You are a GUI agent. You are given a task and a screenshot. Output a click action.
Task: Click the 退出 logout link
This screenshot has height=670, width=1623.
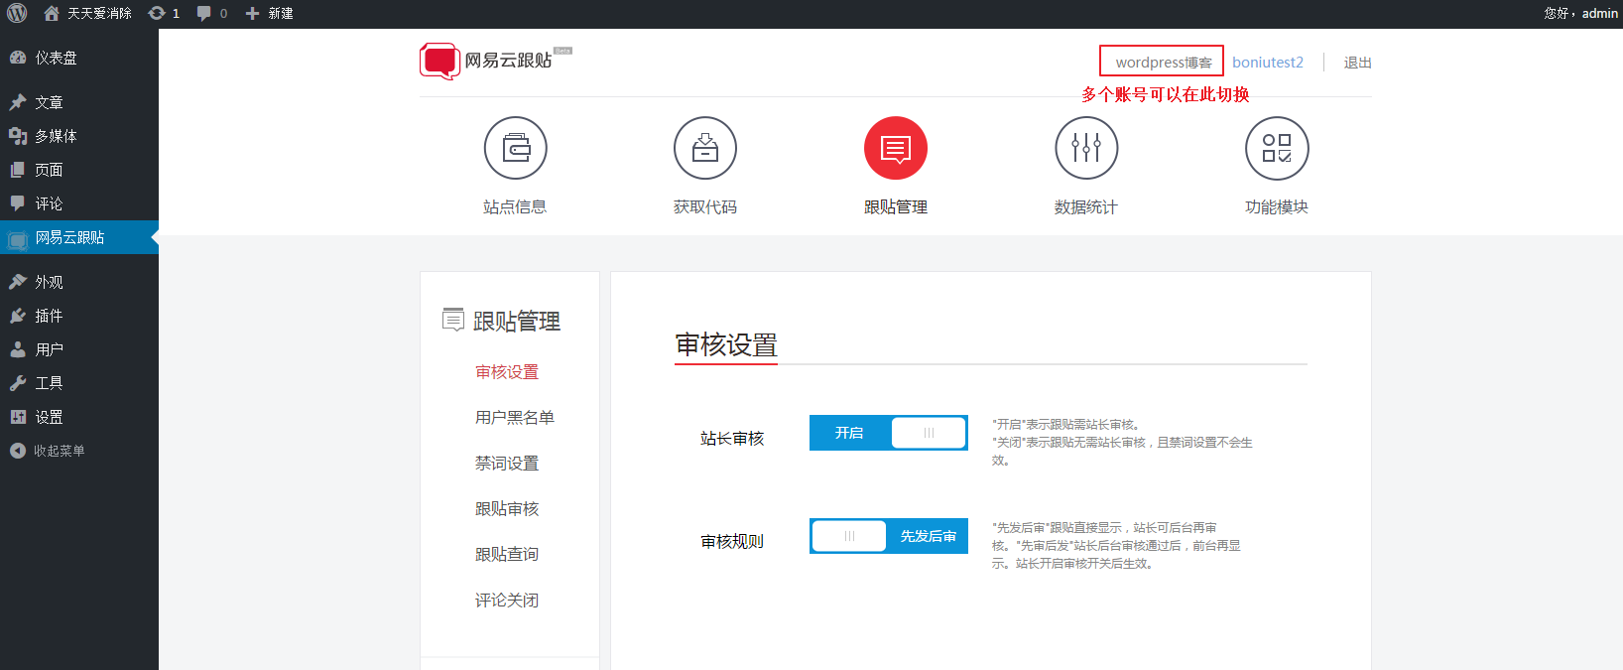tap(1358, 63)
